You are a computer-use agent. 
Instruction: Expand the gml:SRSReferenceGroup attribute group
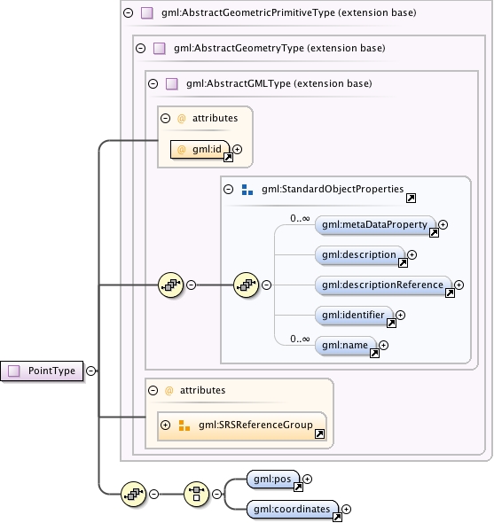click(x=165, y=425)
